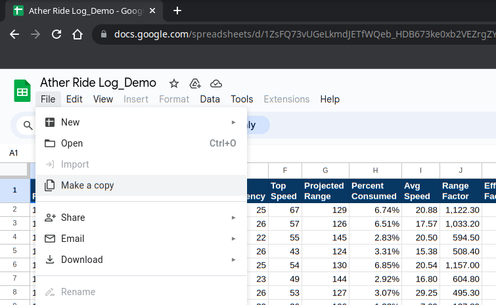The height and width of the screenshot is (305, 496).
Task: Click the cell showing 145
Action: [x=325, y=237]
